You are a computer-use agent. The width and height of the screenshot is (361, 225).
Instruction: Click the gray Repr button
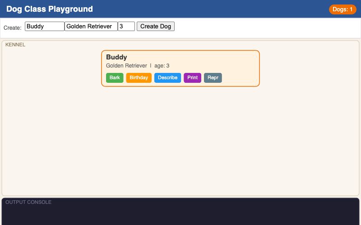point(213,78)
